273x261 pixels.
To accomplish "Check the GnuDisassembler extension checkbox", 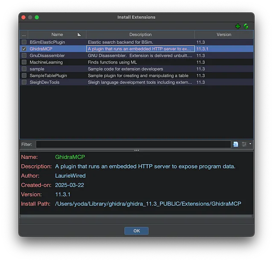I will tap(24, 55).
